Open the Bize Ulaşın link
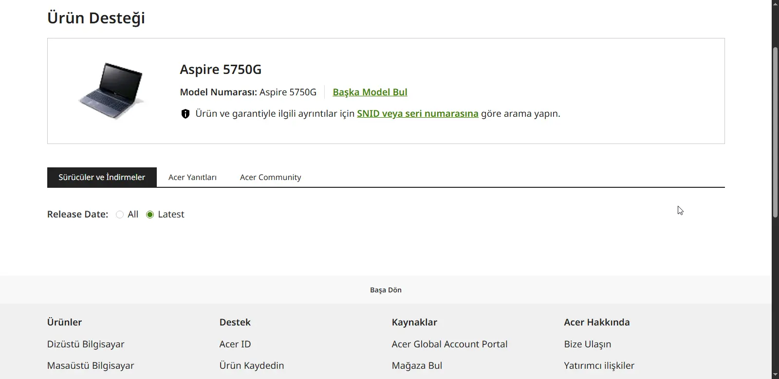 click(x=588, y=344)
